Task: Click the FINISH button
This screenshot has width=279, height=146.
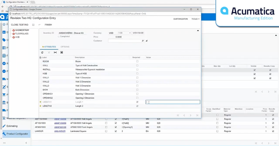Action: pyautogui.click(x=48, y=24)
